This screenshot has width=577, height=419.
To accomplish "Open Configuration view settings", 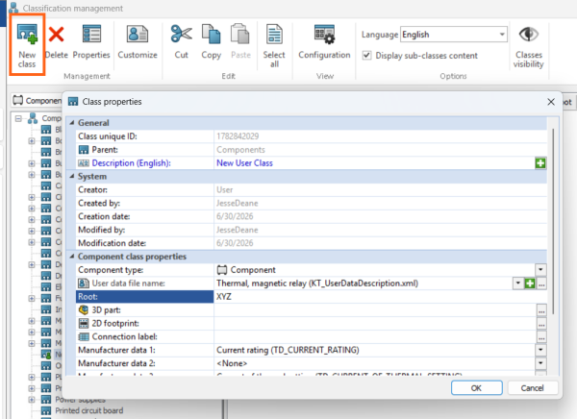I will 324,42.
